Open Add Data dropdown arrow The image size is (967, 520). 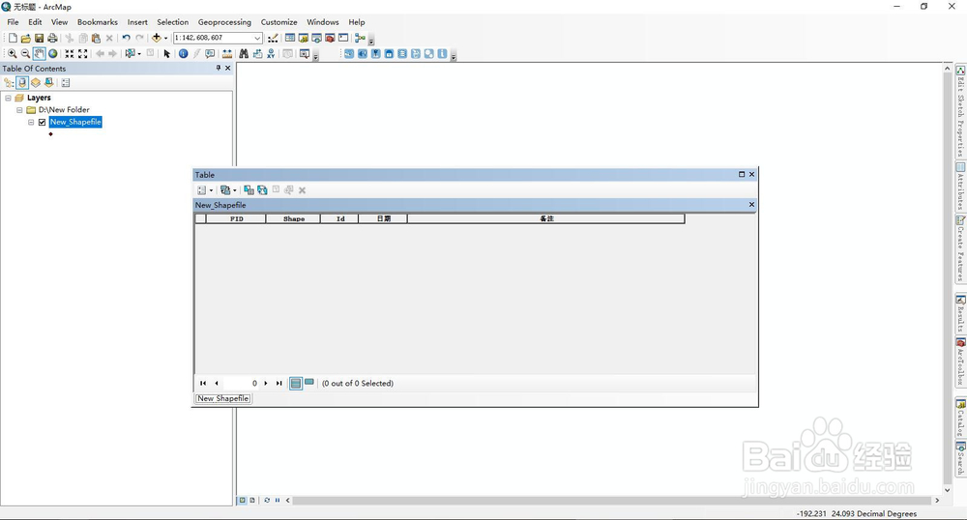point(165,39)
